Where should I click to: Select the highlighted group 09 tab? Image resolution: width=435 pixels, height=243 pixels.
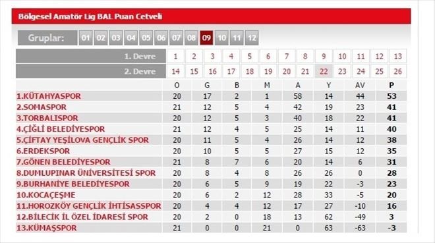pos(206,38)
